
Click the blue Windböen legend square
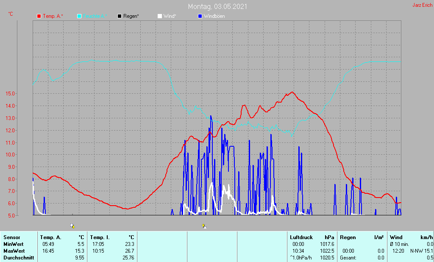(200, 17)
